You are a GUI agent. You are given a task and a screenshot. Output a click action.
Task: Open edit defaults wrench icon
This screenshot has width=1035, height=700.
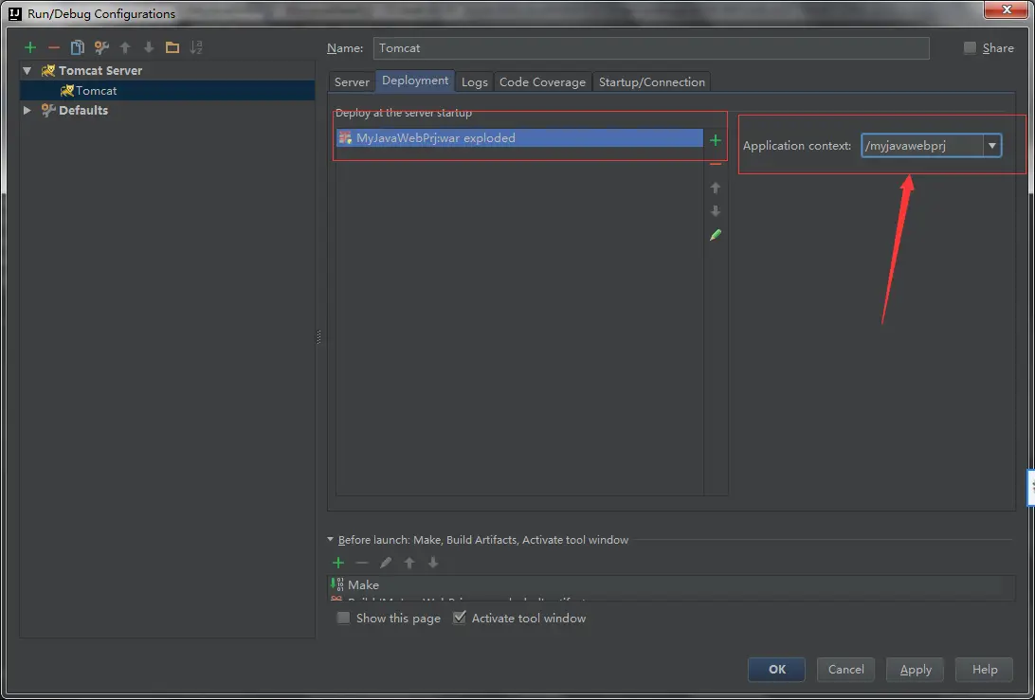coord(101,47)
